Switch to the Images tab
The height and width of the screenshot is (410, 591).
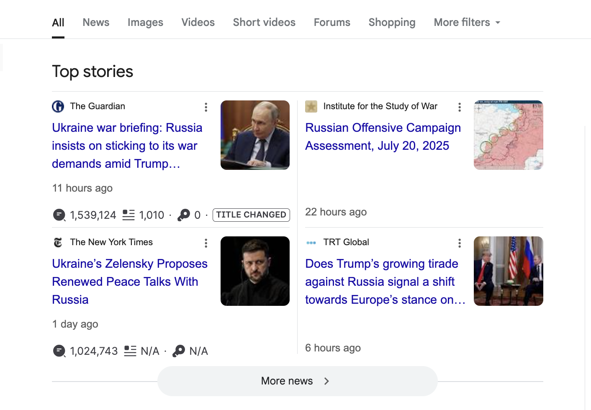[x=145, y=22]
